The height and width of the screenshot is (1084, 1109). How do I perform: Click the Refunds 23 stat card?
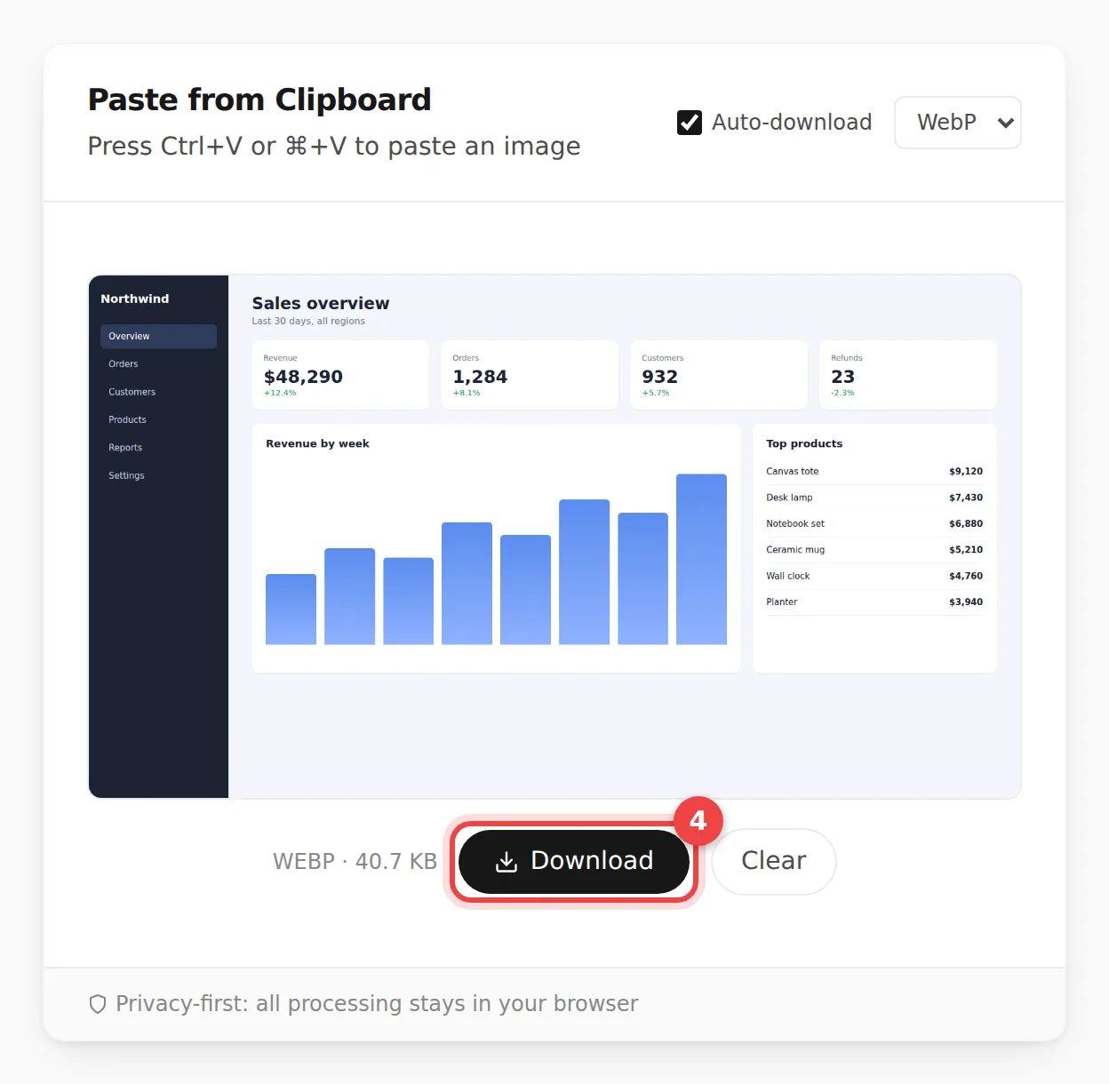[x=907, y=375]
